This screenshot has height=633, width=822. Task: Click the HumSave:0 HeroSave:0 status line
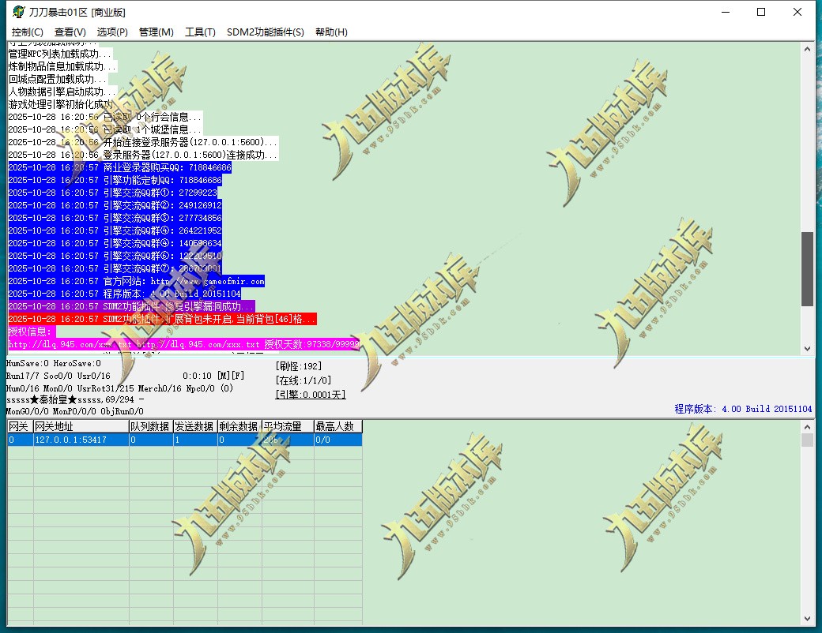click(54, 363)
